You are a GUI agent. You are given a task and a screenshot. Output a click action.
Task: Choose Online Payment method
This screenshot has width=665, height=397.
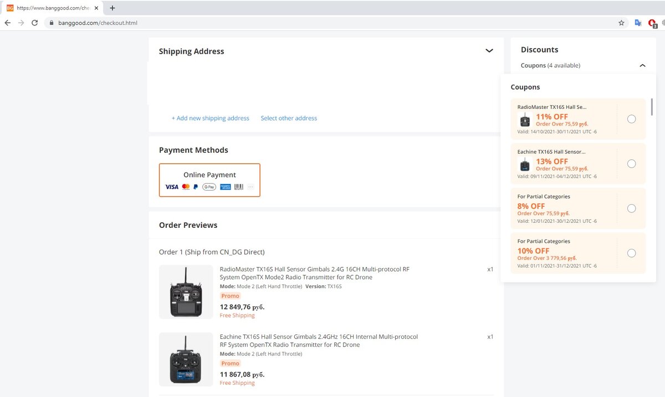pyautogui.click(x=209, y=180)
